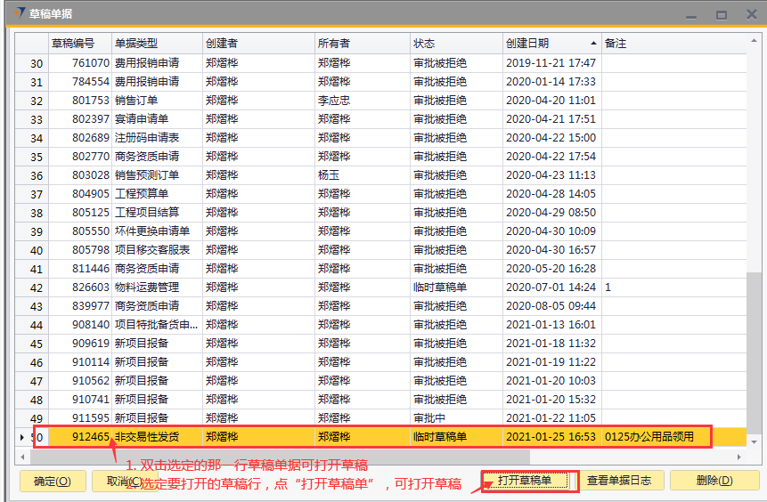767x502 pixels.
Task: Delete the draft using 删除 button
Action: 714,481
